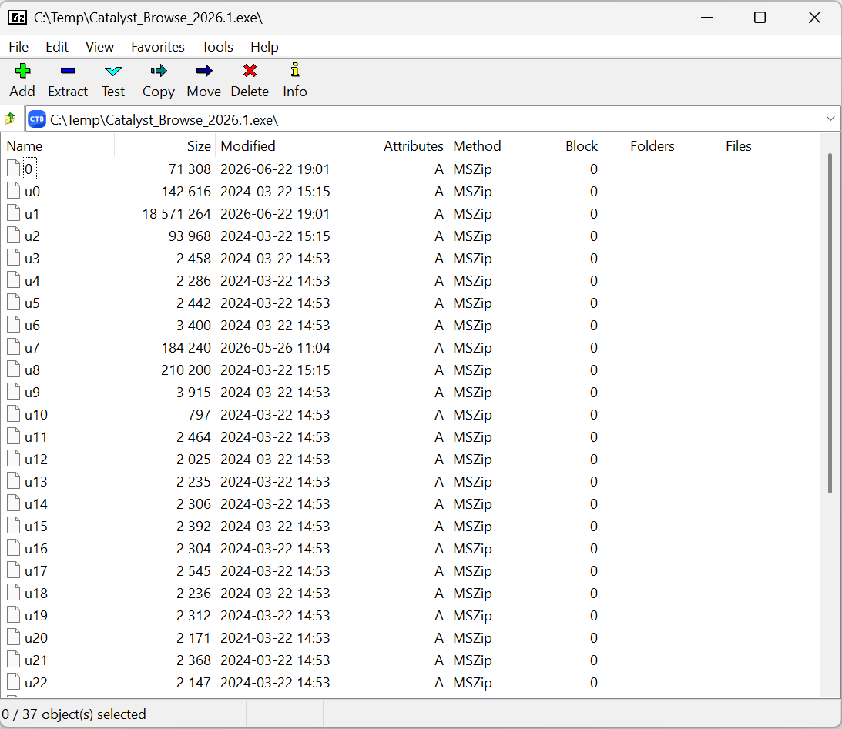Select the file named u16
842x729 pixels.
pos(36,548)
